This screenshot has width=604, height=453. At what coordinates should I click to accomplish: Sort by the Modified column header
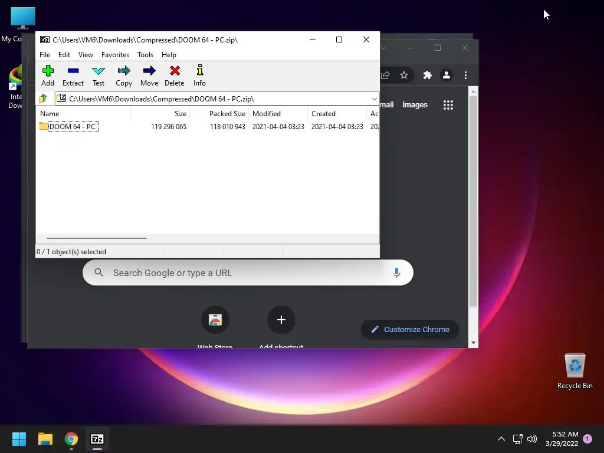click(x=266, y=114)
